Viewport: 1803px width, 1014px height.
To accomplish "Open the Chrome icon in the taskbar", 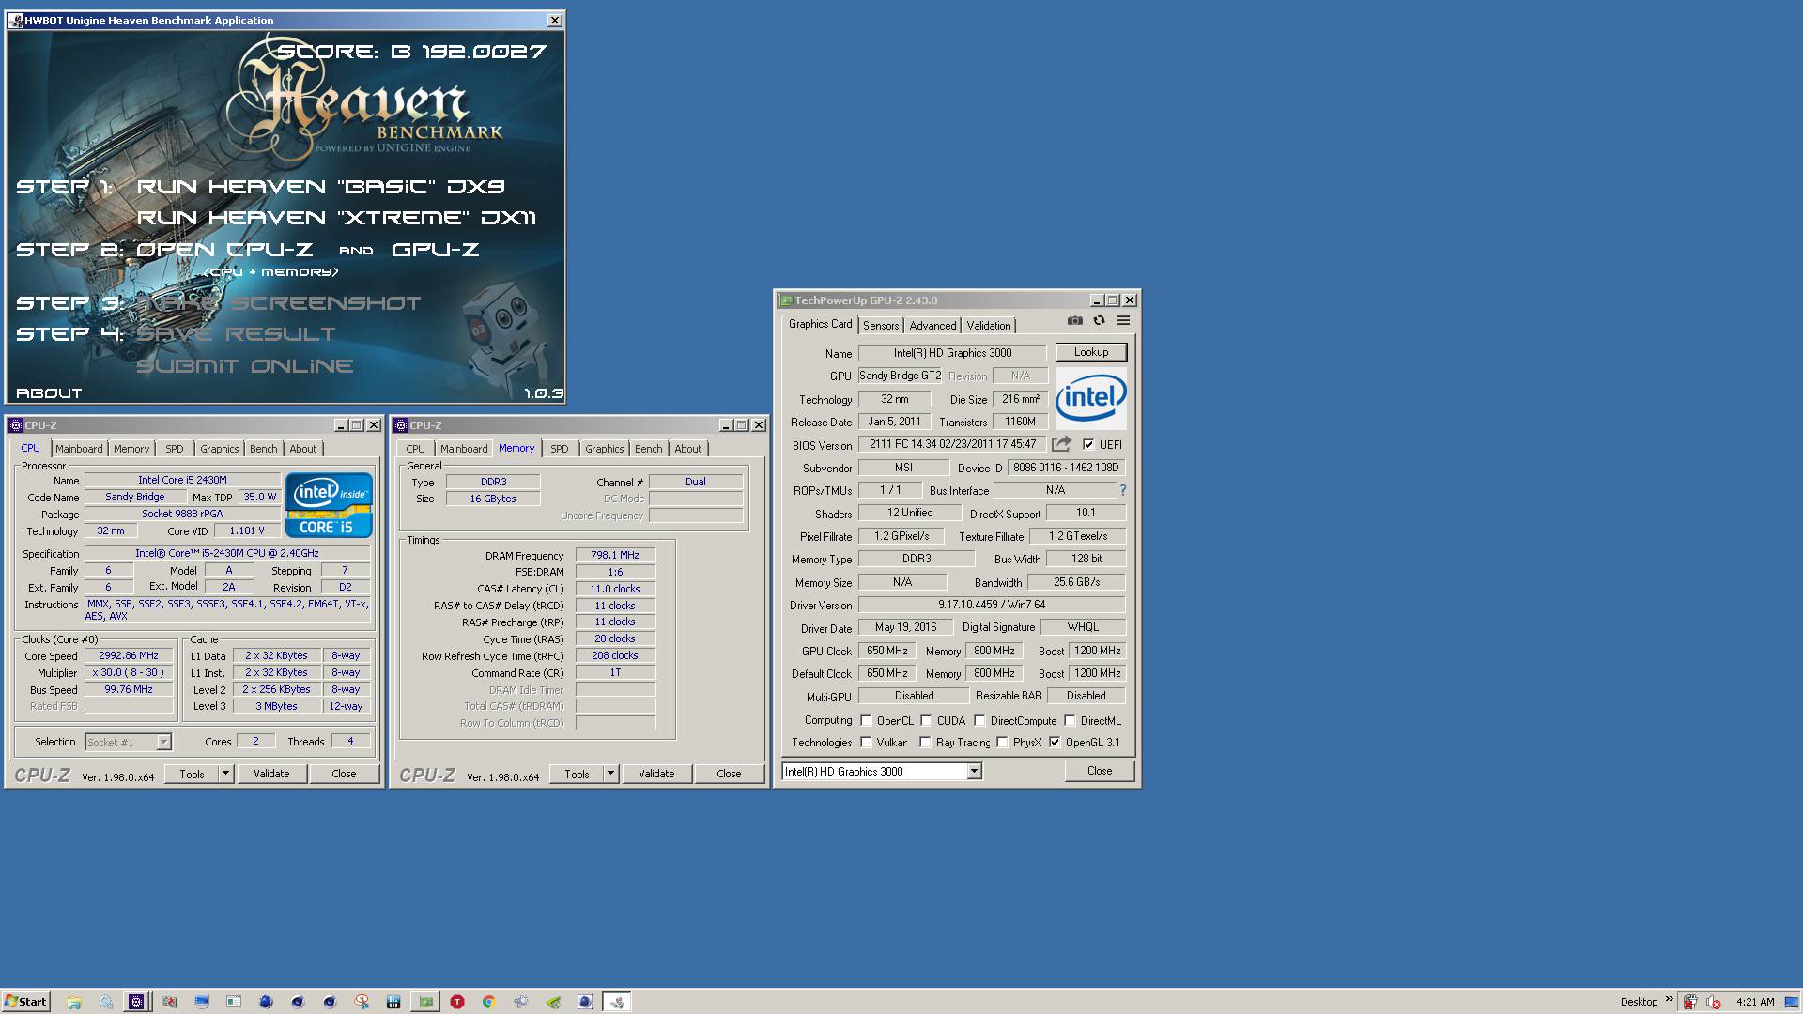I will click(488, 1002).
